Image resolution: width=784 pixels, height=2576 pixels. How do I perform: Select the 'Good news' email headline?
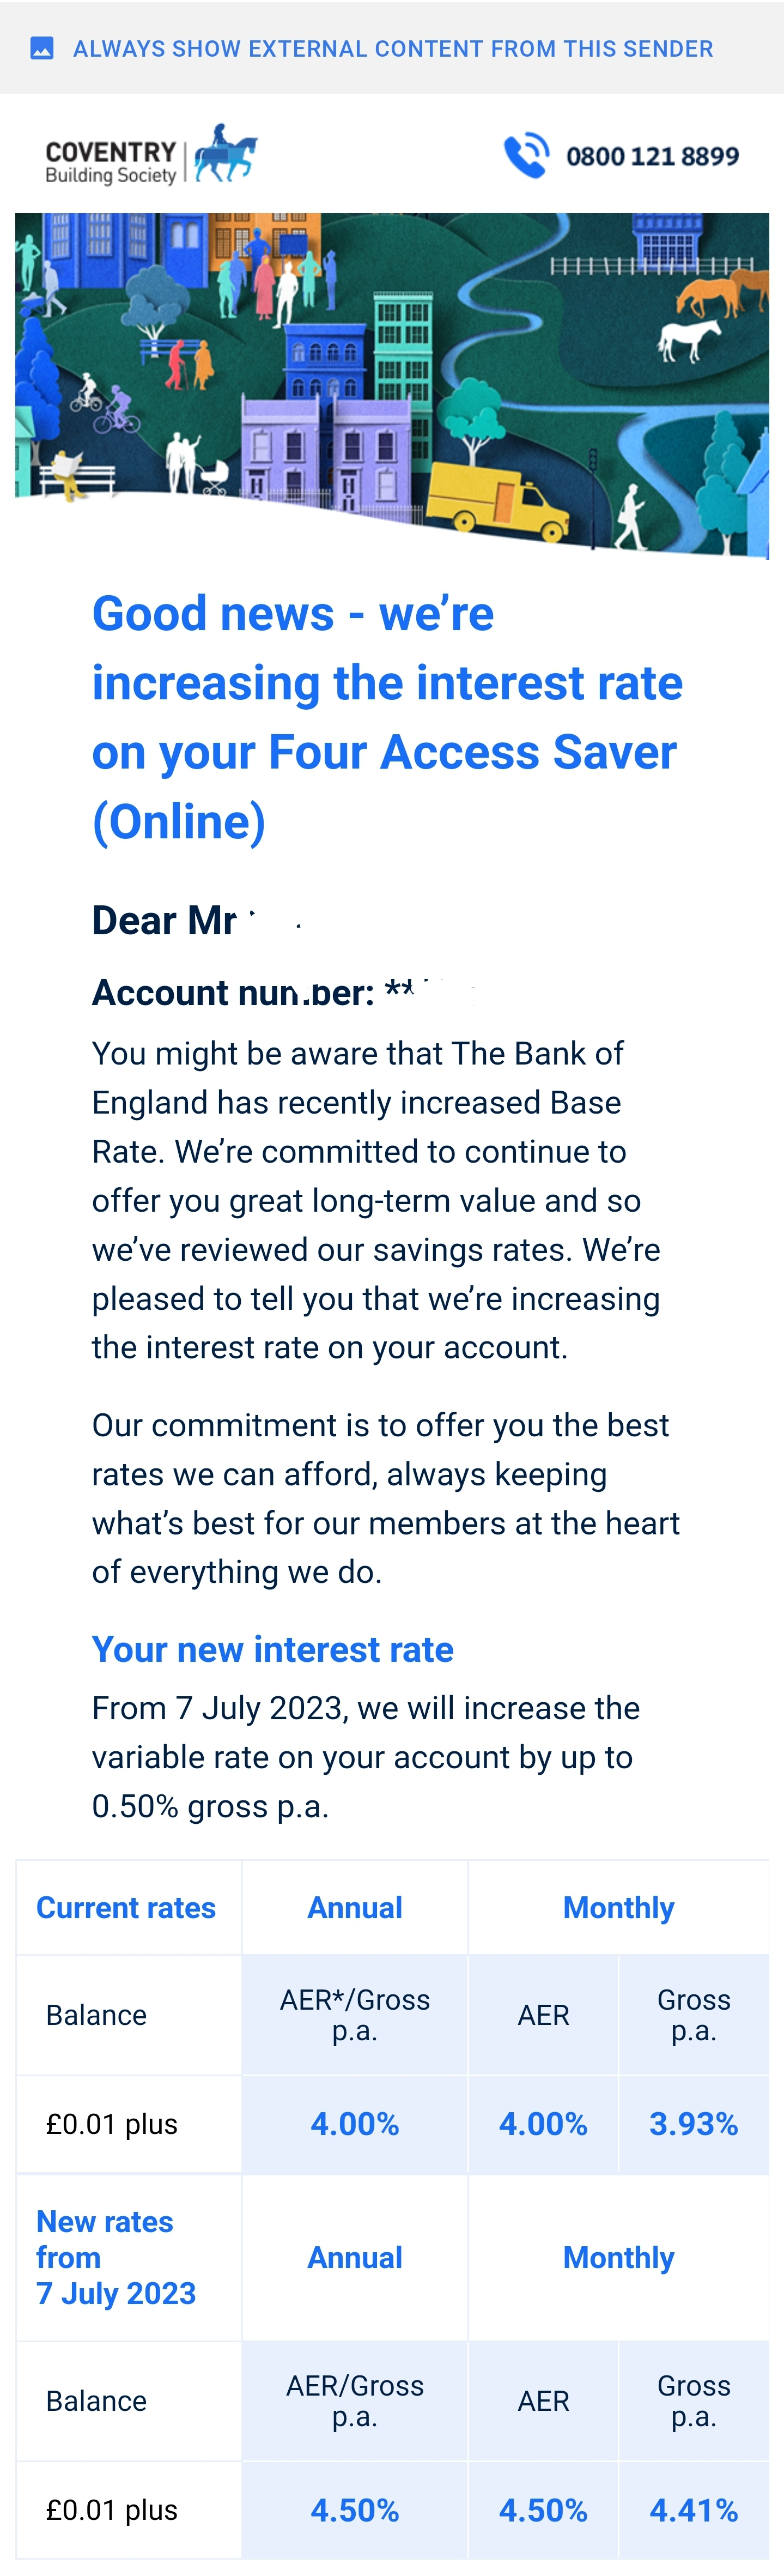387,717
